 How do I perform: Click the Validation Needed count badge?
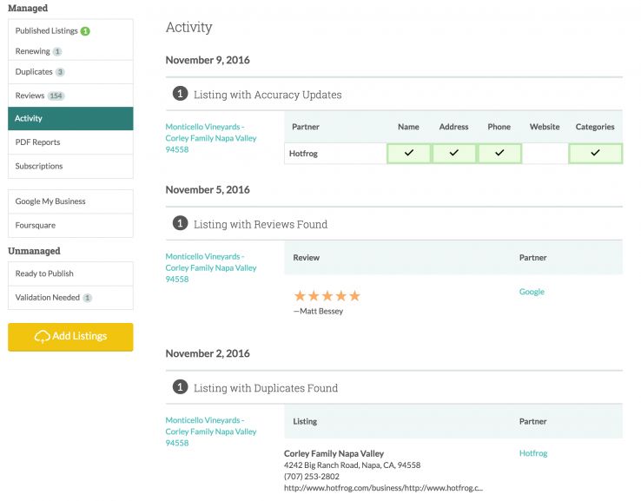pyautogui.click(x=87, y=298)
